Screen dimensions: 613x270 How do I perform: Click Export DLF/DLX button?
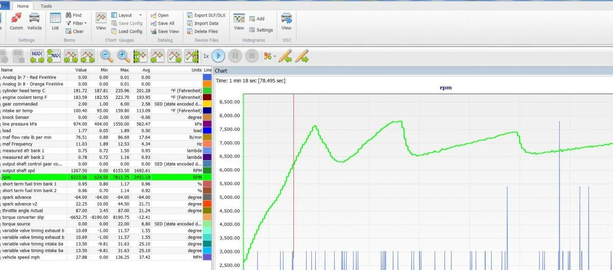pyautogui.click(x=206, y=15)
